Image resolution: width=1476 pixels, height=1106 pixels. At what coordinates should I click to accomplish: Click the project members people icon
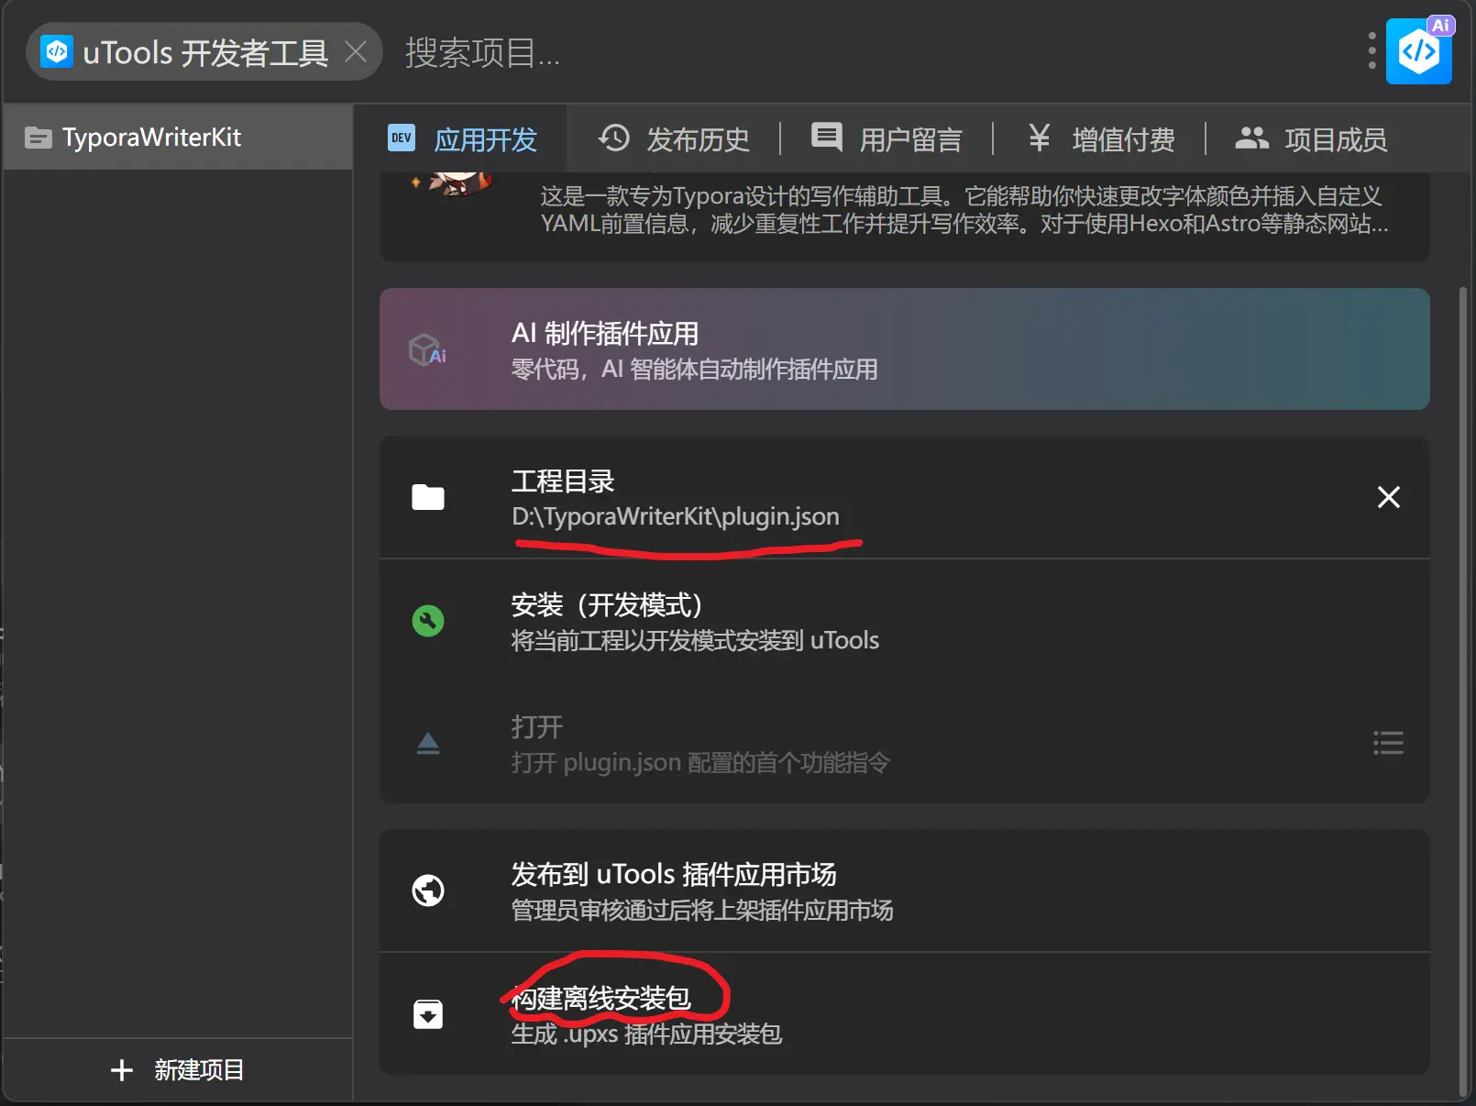(1251, 138)
